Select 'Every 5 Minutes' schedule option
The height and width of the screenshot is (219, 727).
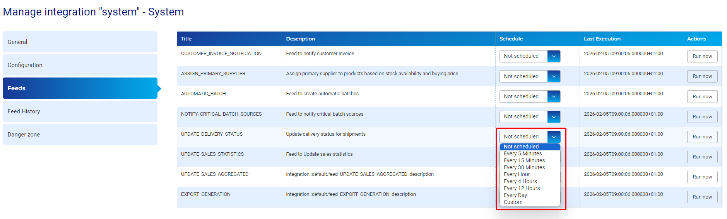523,153
